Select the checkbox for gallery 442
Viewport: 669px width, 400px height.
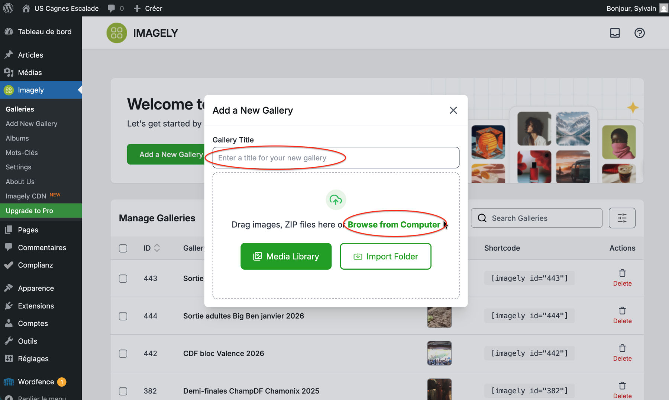123,354
